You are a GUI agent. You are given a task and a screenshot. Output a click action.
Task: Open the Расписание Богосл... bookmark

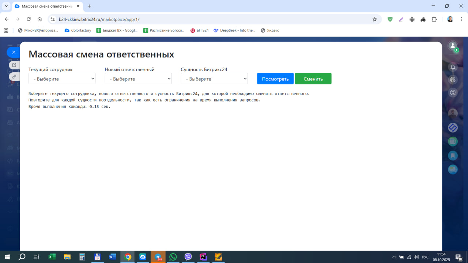pyautogui.click(x=164, y=30)
